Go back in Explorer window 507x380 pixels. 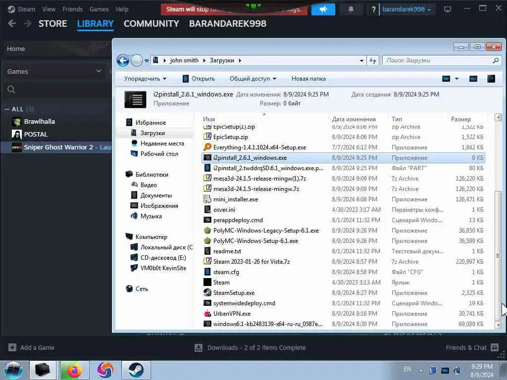(123, 60)
